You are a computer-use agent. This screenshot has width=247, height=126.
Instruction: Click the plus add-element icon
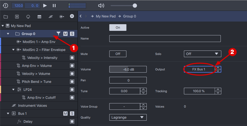(72, 16)
